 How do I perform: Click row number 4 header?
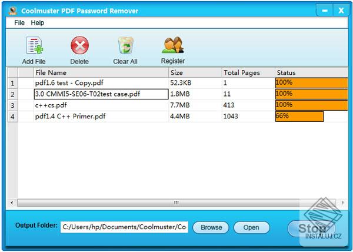pos(12,117)
